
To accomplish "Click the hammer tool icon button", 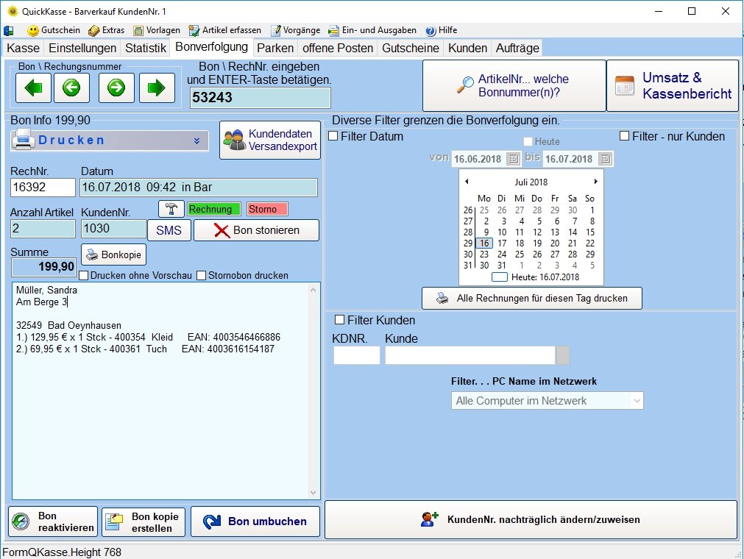I will (x=171, y=210).
